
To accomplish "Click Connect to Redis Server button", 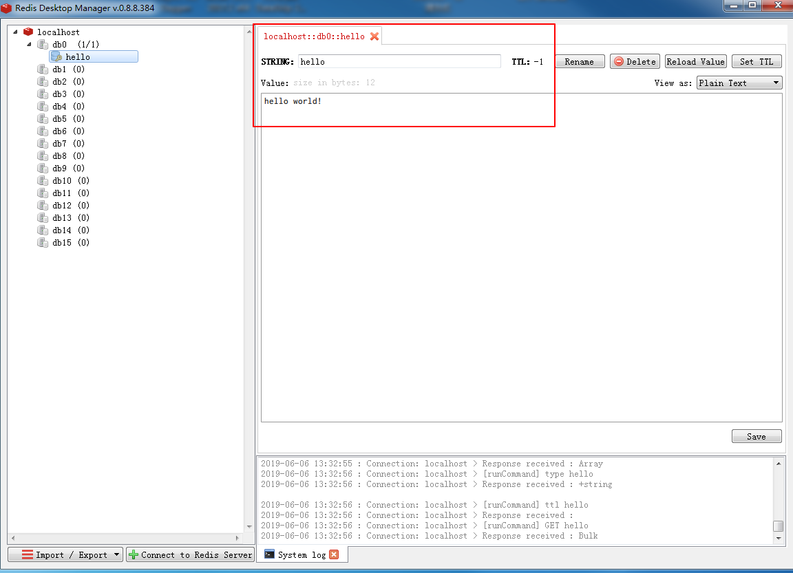I will (190, 554).
